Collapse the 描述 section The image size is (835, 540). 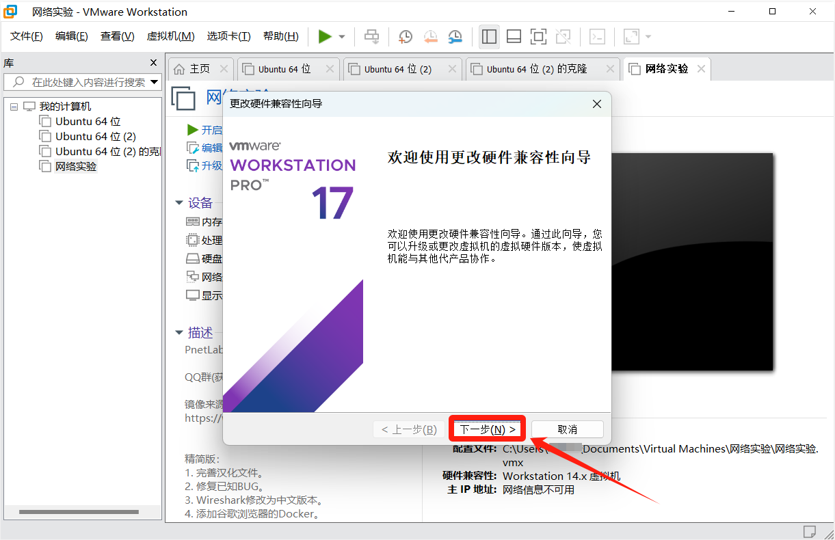179,333
